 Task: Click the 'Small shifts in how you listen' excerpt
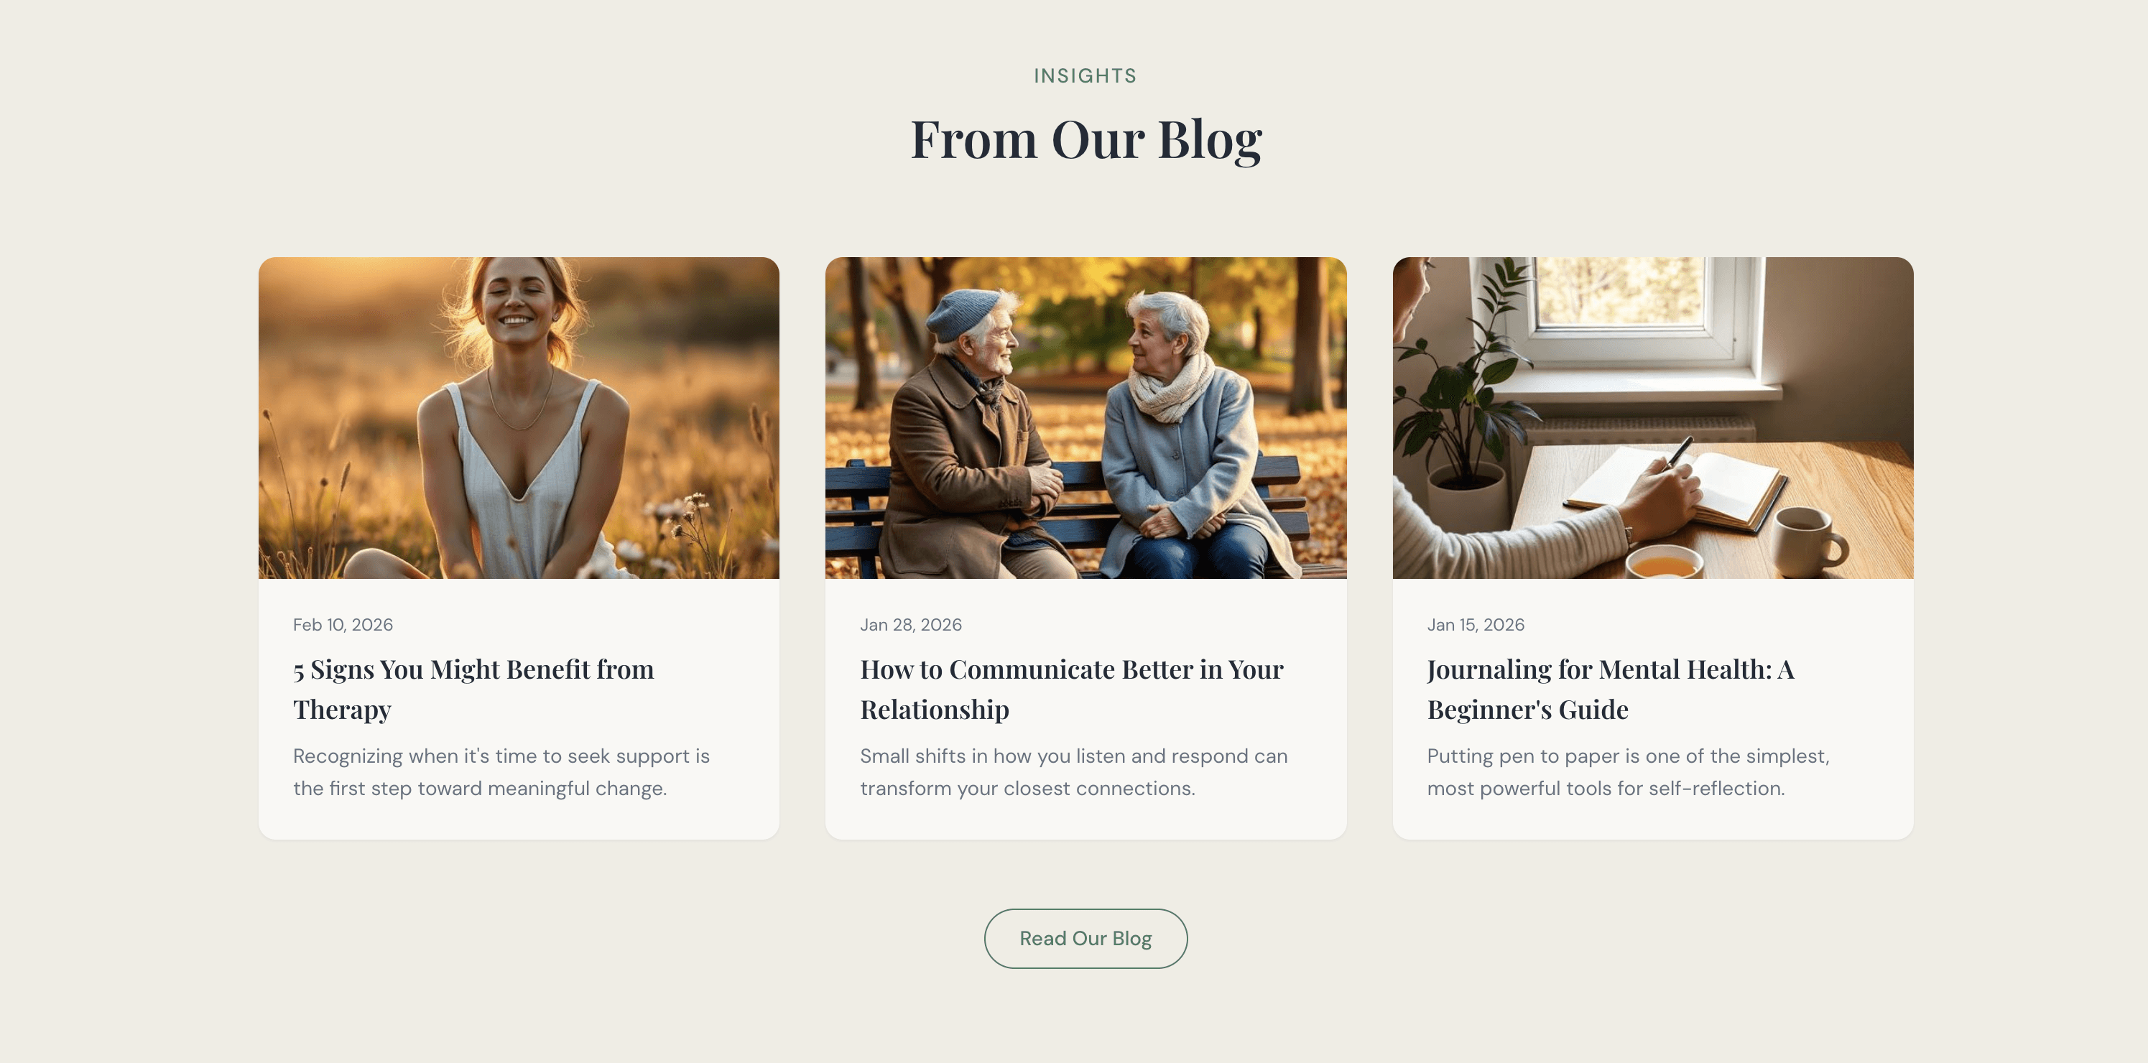point(1074,772)
